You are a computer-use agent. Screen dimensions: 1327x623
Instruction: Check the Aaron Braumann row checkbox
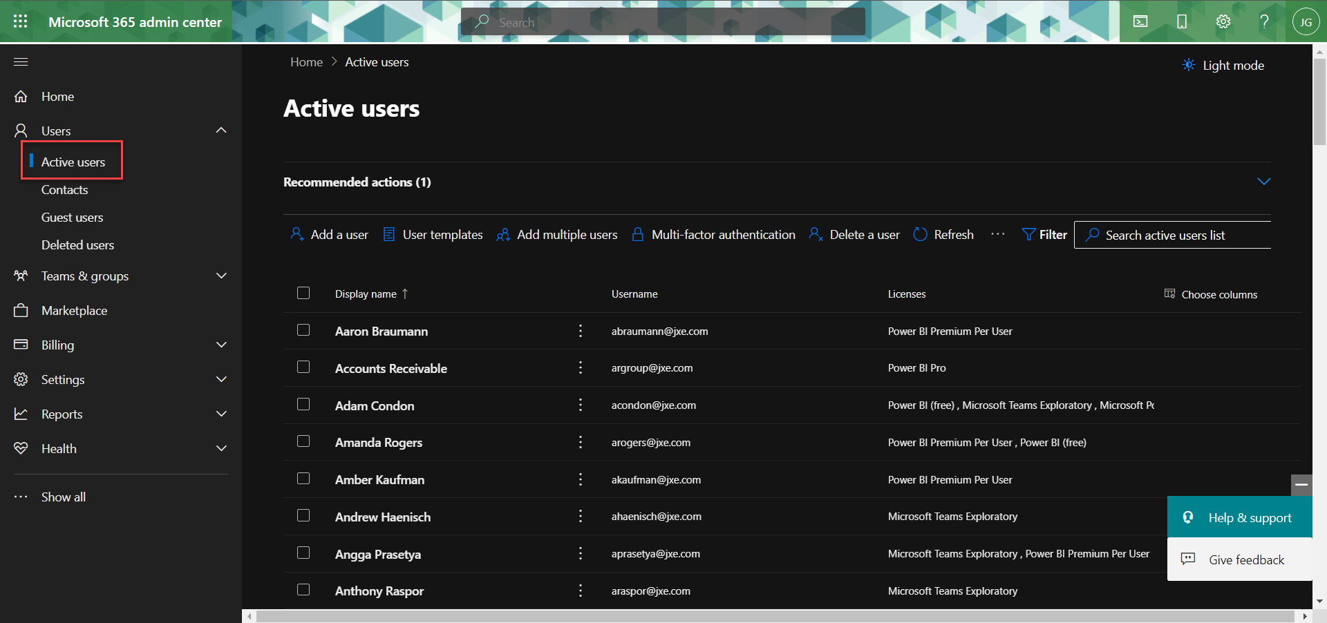[x=303, y=330]
